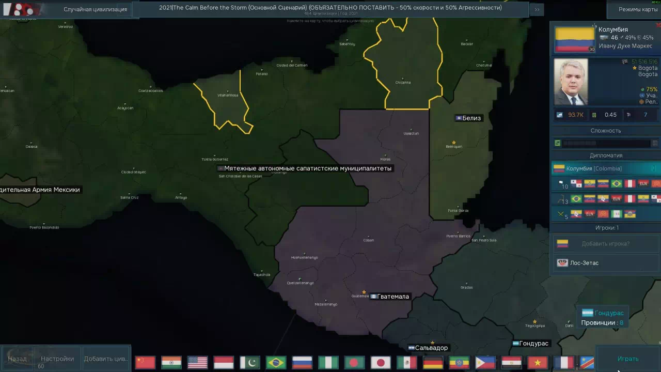661x372 pixels.
Task: Click the Играть play button
Action: (628, 359)
